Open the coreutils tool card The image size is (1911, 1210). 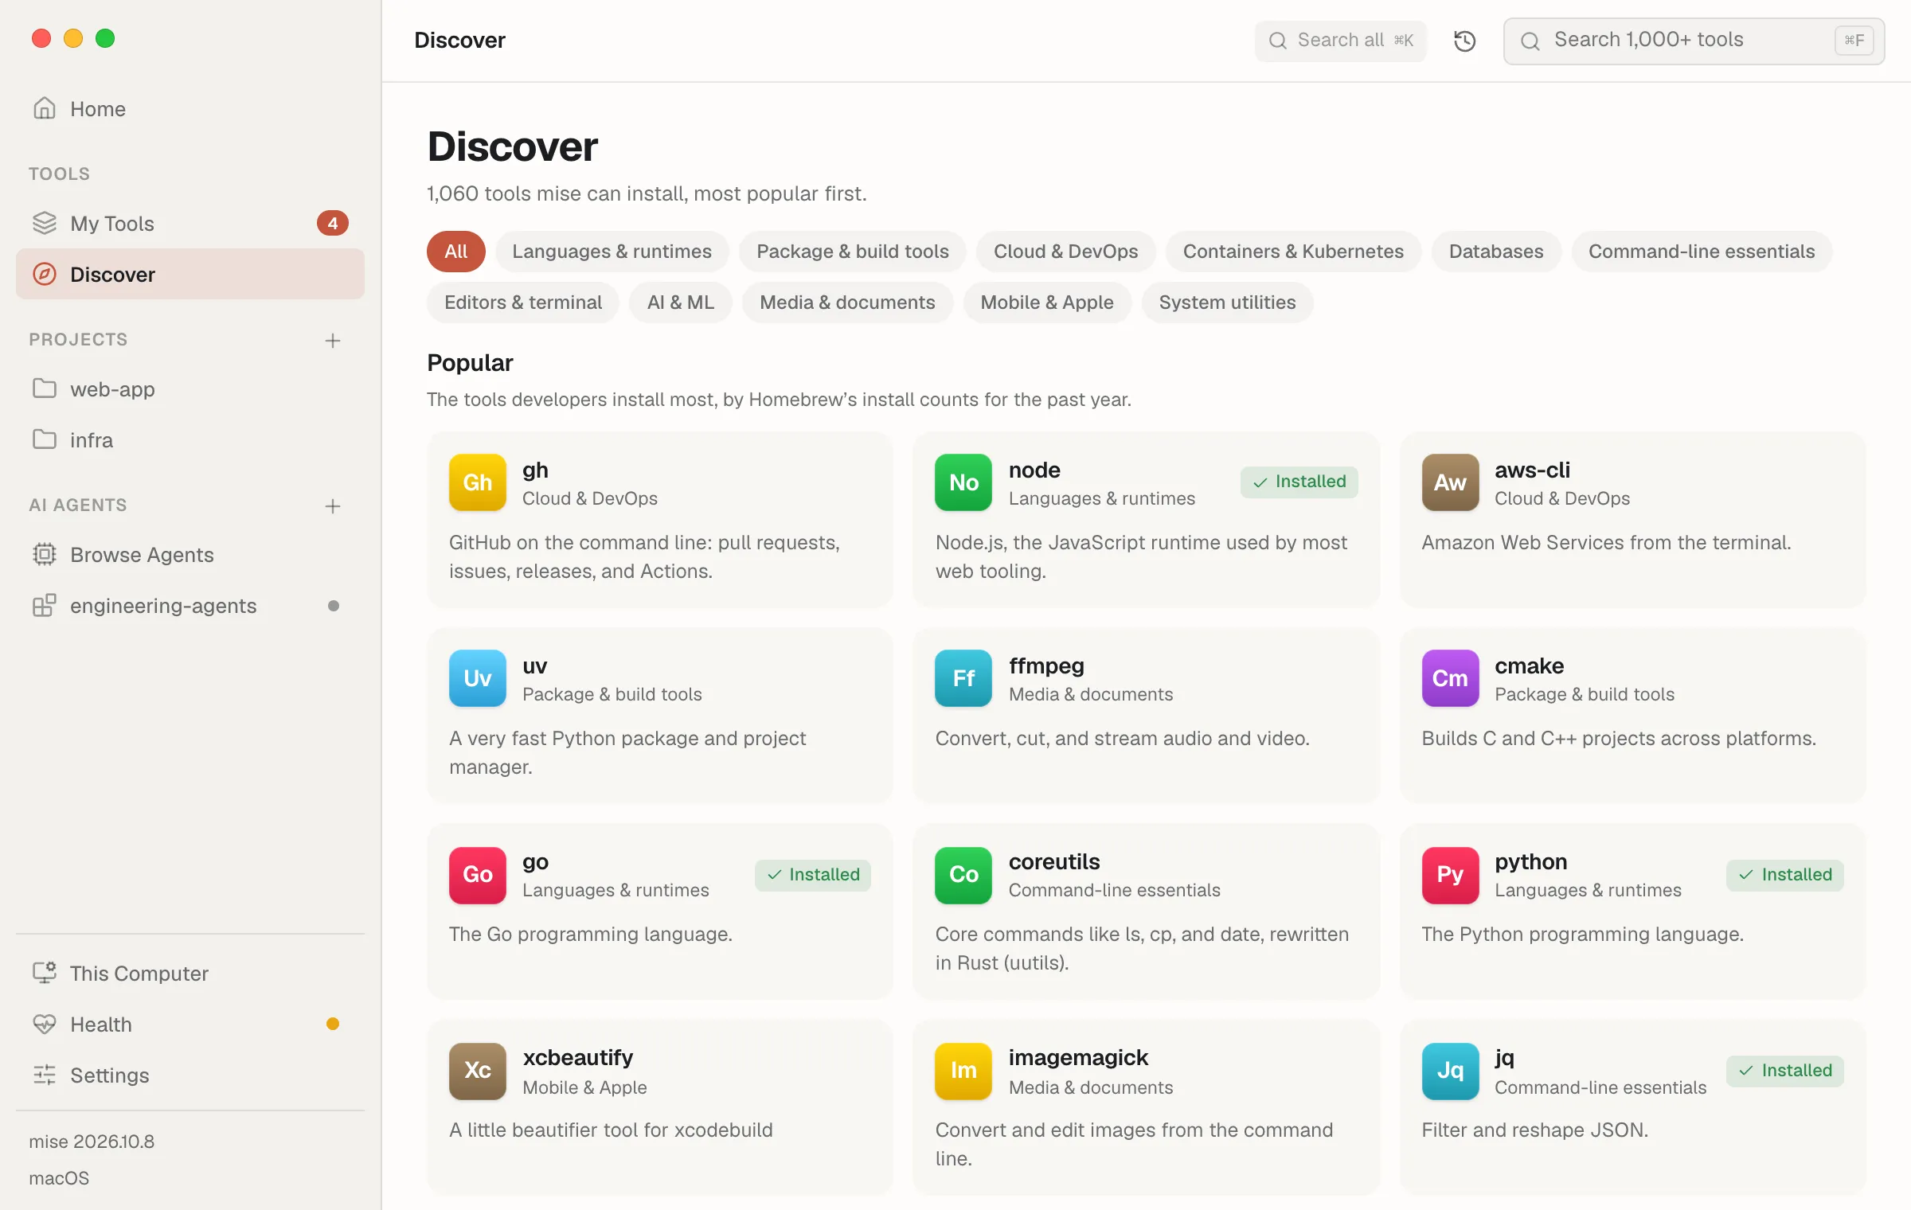pos(1146,911)
